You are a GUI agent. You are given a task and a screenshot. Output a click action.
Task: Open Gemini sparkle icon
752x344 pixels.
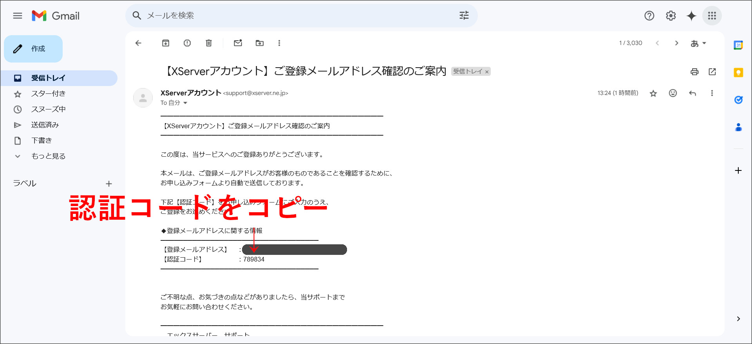[x=692, y=16]
